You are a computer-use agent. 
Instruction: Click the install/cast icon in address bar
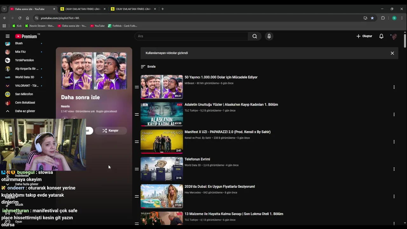click(365, 18)
